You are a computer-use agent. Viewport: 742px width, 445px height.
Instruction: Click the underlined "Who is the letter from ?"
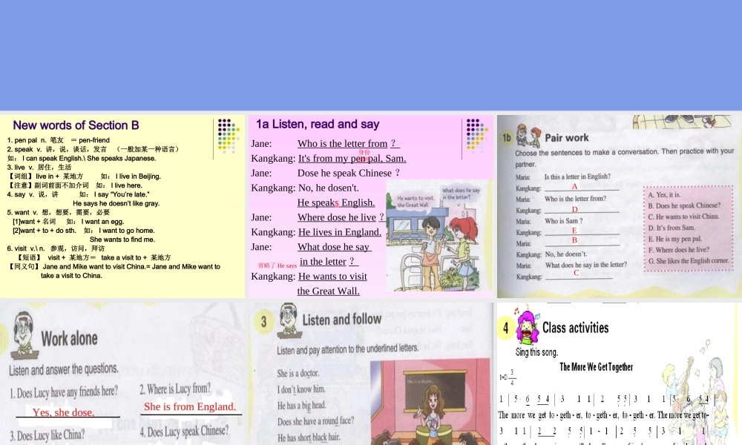pos(349,143)
